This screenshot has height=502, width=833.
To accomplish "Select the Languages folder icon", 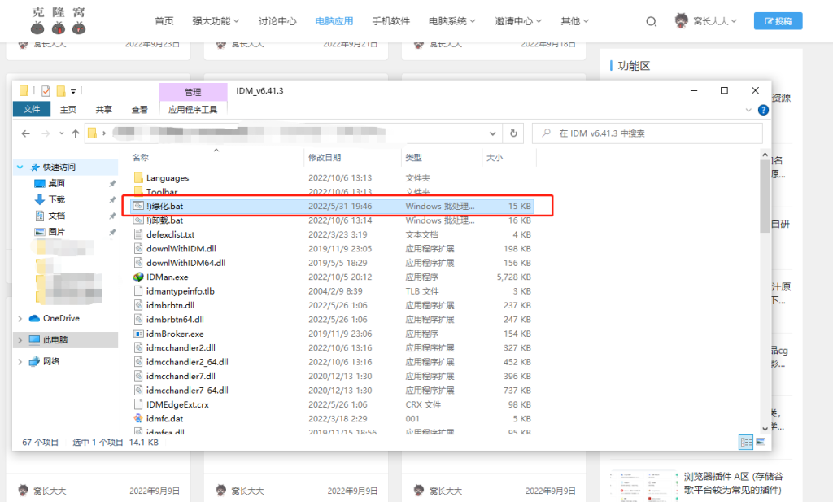I will point(138,177).
